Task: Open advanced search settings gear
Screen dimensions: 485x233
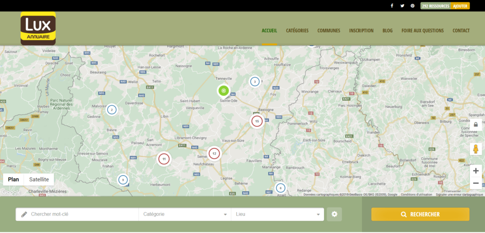Action: 334,214
